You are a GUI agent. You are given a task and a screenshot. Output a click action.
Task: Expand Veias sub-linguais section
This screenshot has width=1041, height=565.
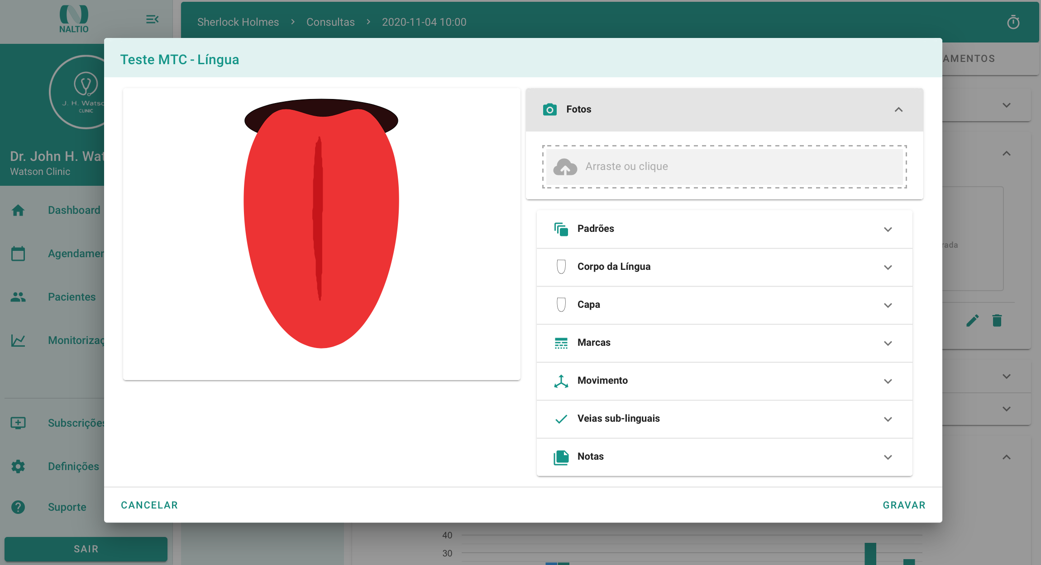tap(888, 419)
